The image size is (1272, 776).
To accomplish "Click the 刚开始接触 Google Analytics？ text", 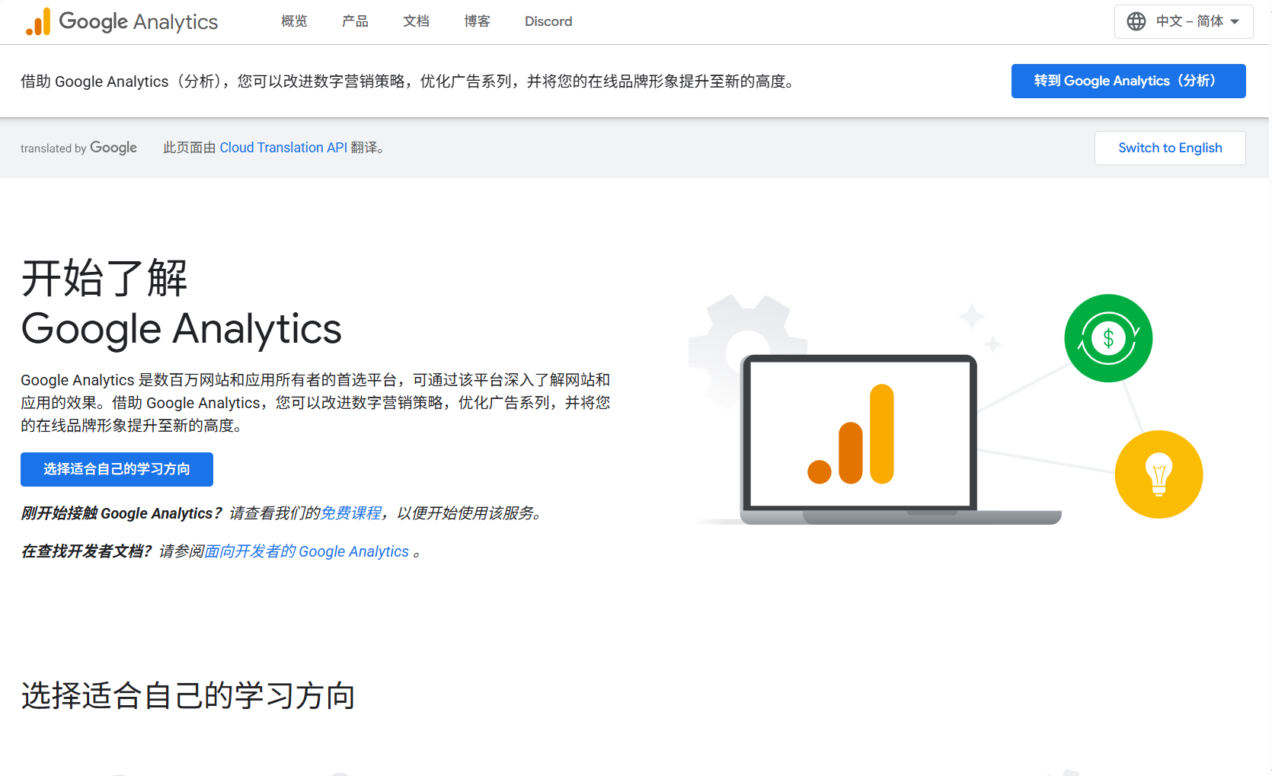I will click(x=121, y=513).
